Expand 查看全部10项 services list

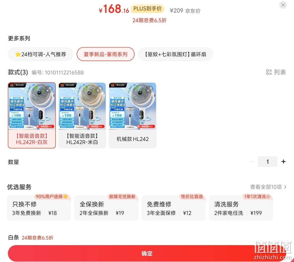pos(268,187)
